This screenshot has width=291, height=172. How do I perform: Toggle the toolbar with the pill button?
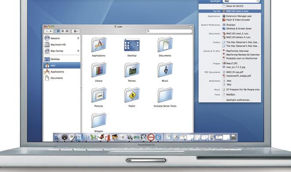190,27
